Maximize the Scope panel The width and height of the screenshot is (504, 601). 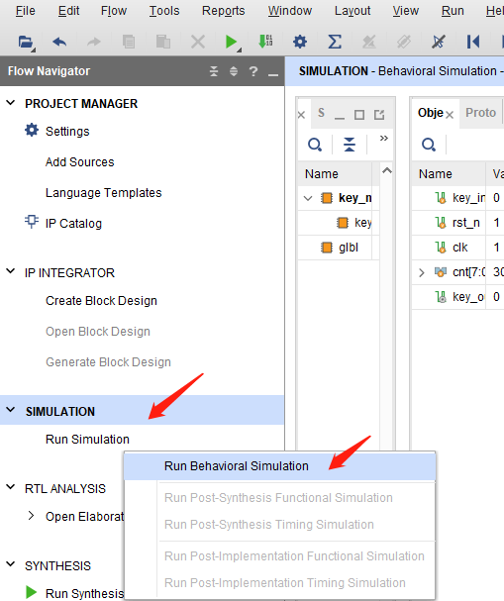coord(359,115)
